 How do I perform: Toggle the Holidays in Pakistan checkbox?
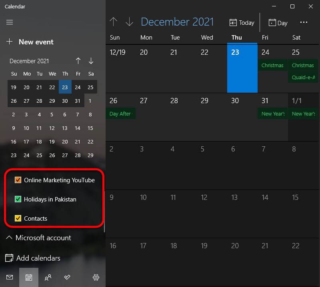[x=18, y=199]
